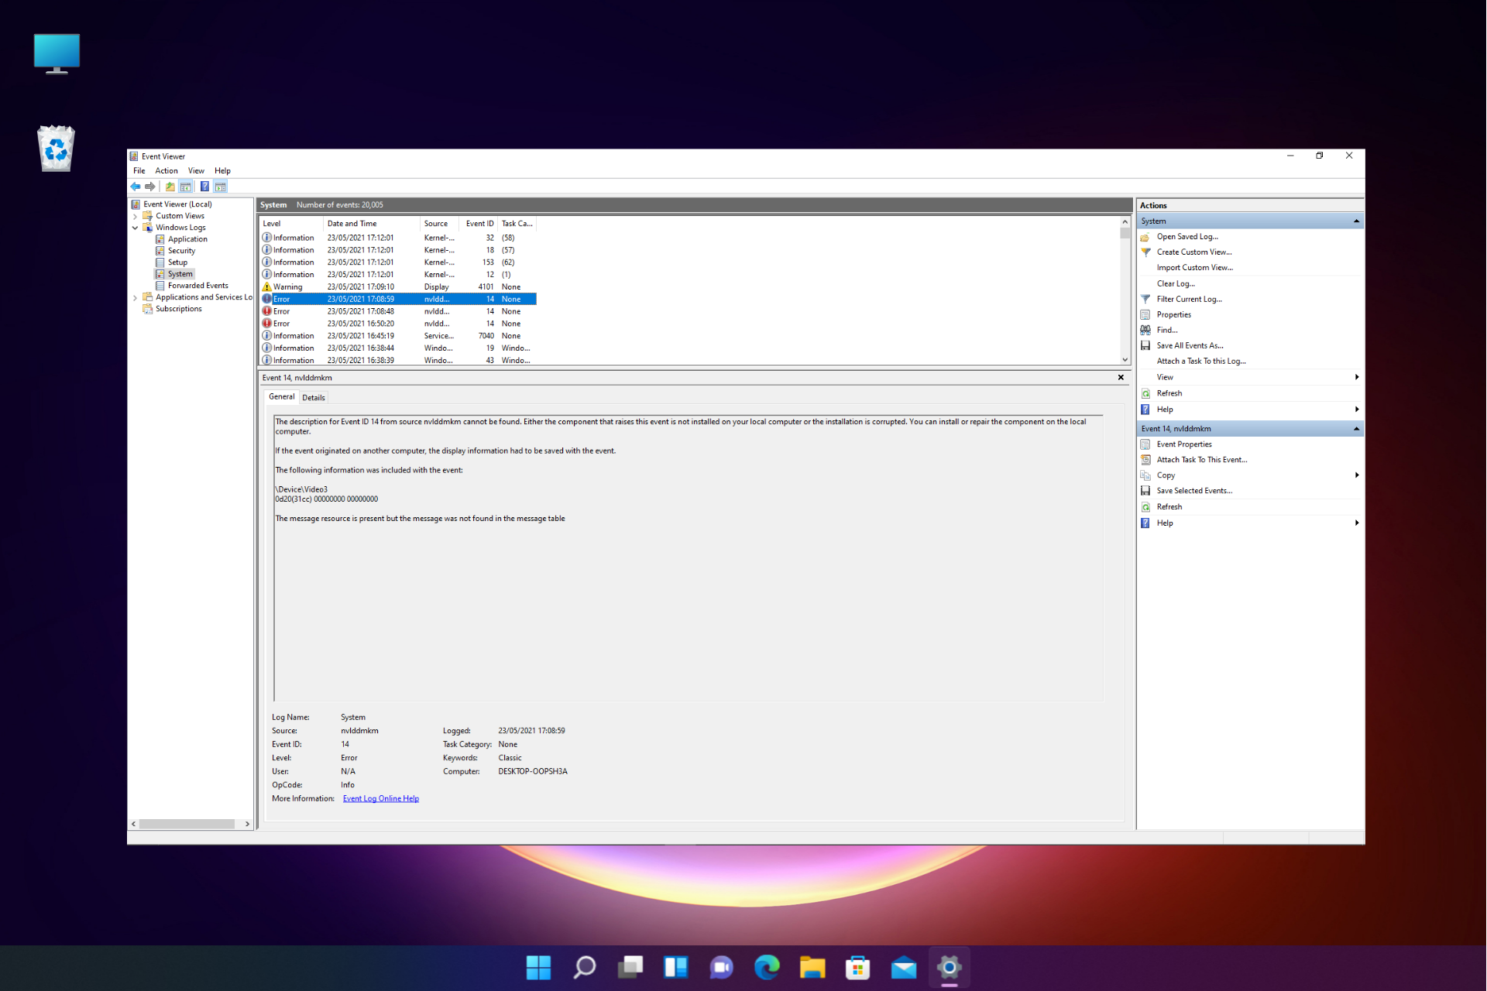
Task: Click Save All Events As action
Action: click(x=1190, y=345)
